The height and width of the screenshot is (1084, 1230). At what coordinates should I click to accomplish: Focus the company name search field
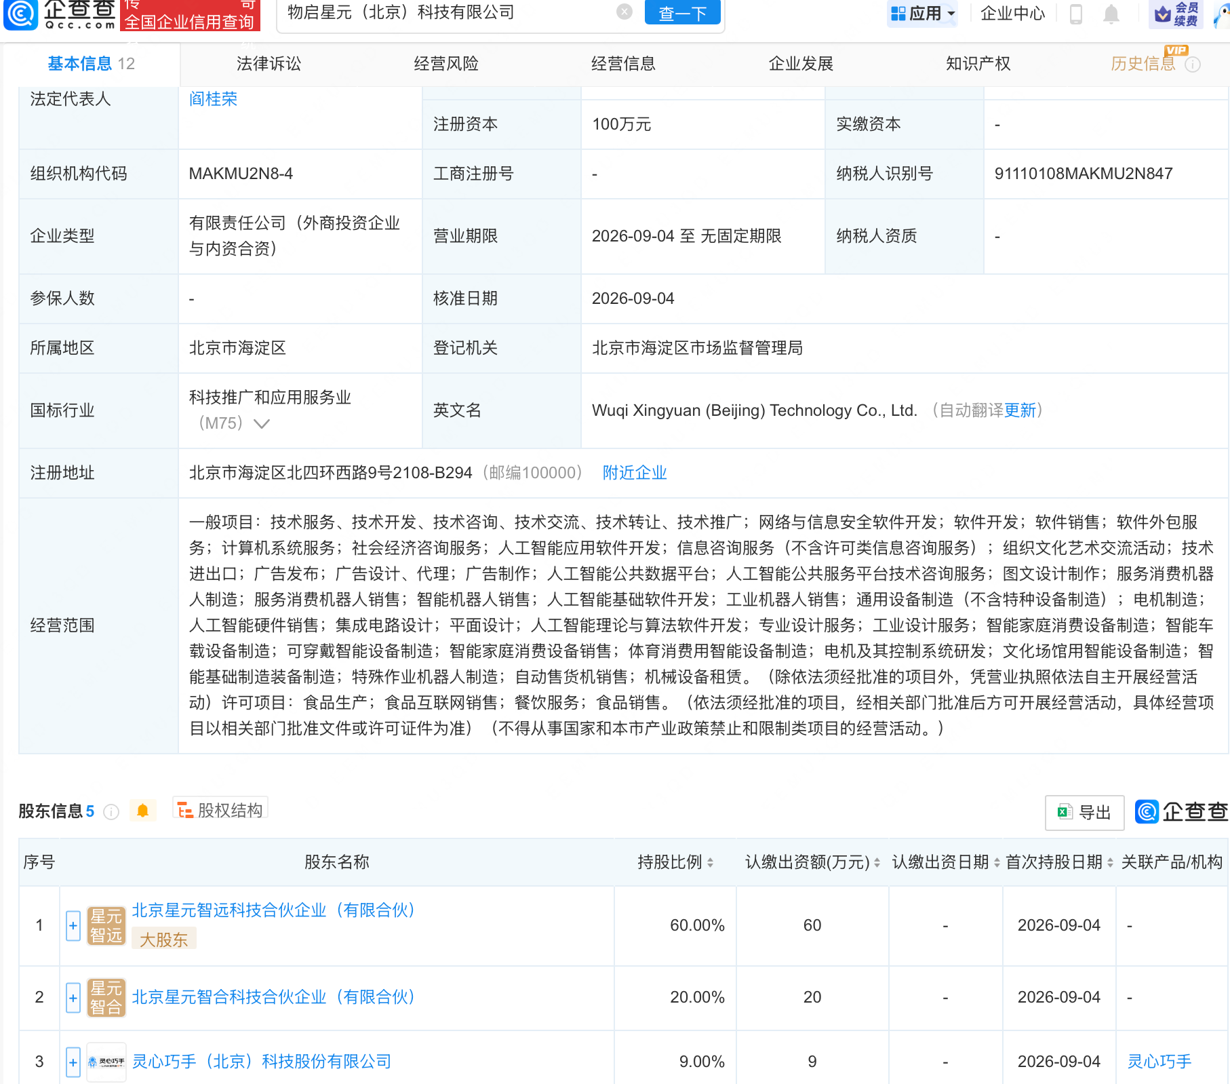(x=448, y=12)
